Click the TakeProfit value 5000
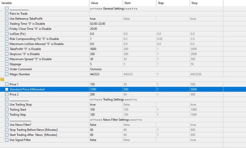 (x=93, y=49)
